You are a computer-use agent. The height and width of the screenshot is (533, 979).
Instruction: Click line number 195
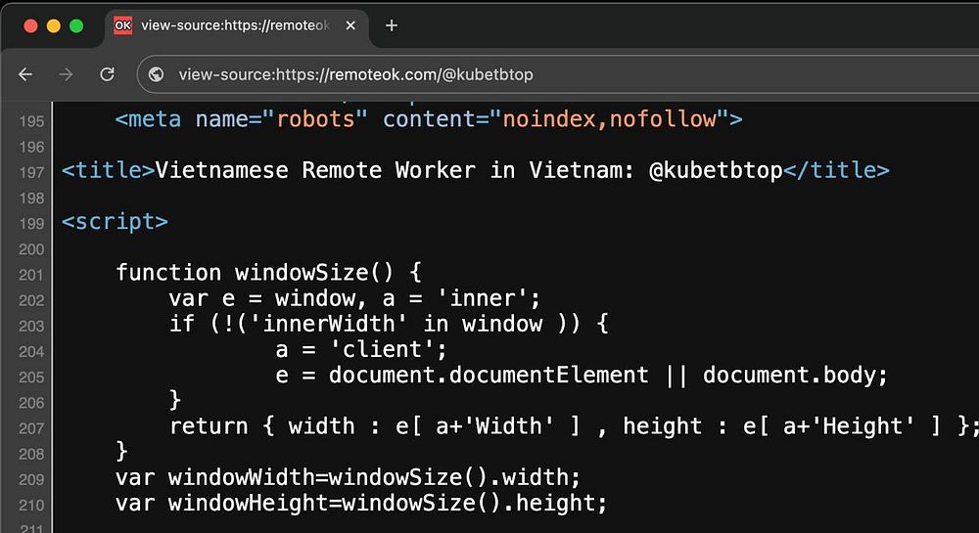(31, 121)
